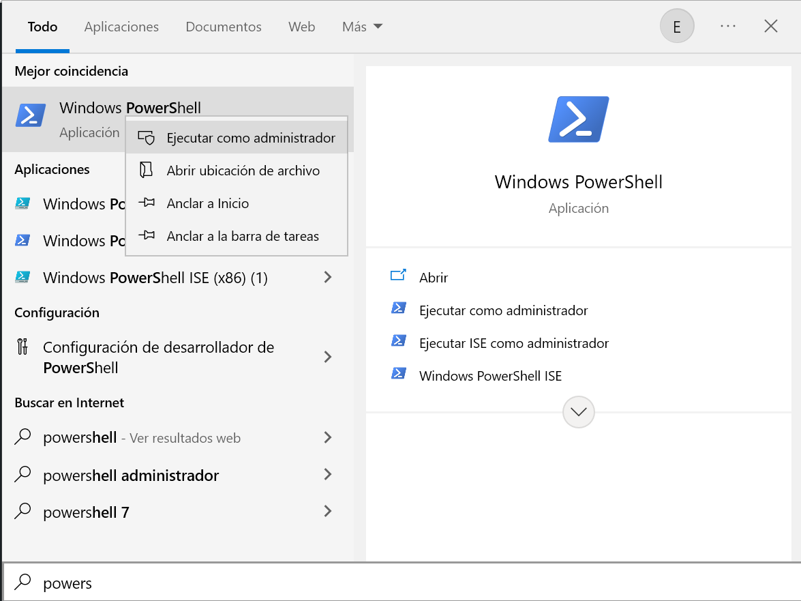801x601 pixels.
Task: Click the pin icon beside Anclar a la barra de tareas
Action: pyautogui.click(x=146, y=235)
